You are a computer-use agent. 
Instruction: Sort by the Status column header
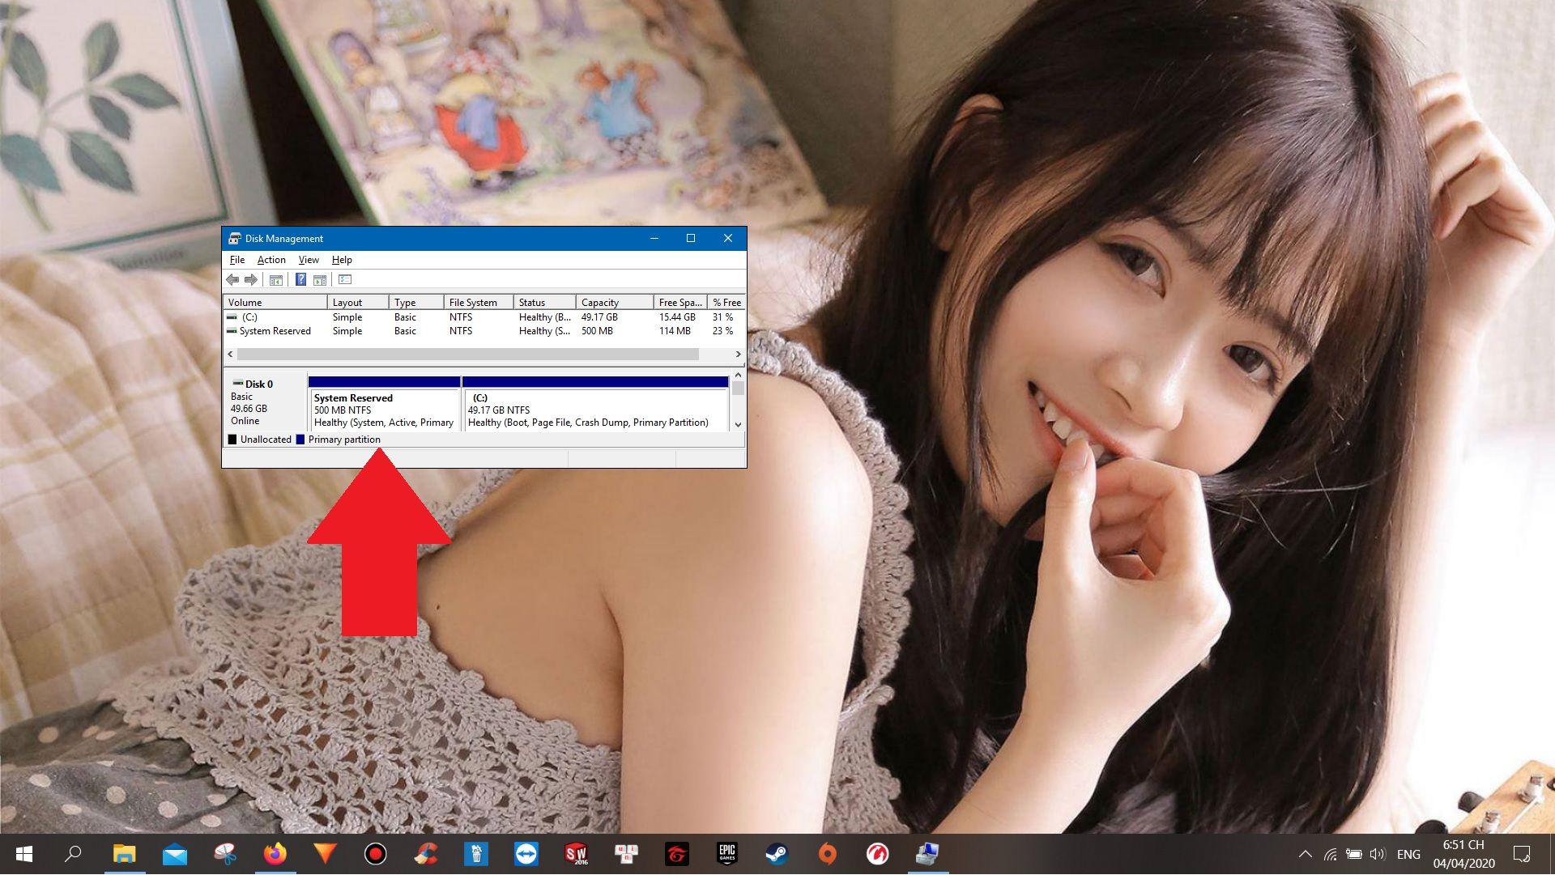545,303
